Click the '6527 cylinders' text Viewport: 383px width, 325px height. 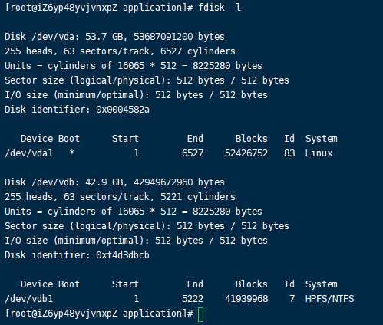tap(198, 51)
